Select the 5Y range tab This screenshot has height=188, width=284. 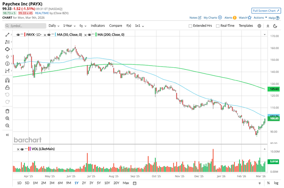(99, 183)
